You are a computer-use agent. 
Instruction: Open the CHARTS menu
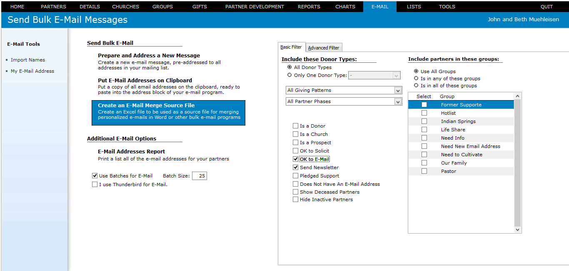(345, 7)
